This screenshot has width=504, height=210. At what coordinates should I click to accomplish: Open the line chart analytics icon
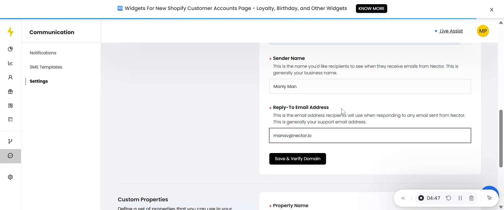click(10, 63)
